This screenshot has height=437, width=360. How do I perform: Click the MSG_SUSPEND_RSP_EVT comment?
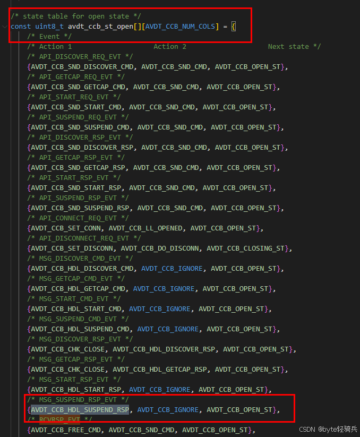pos(78,400)
